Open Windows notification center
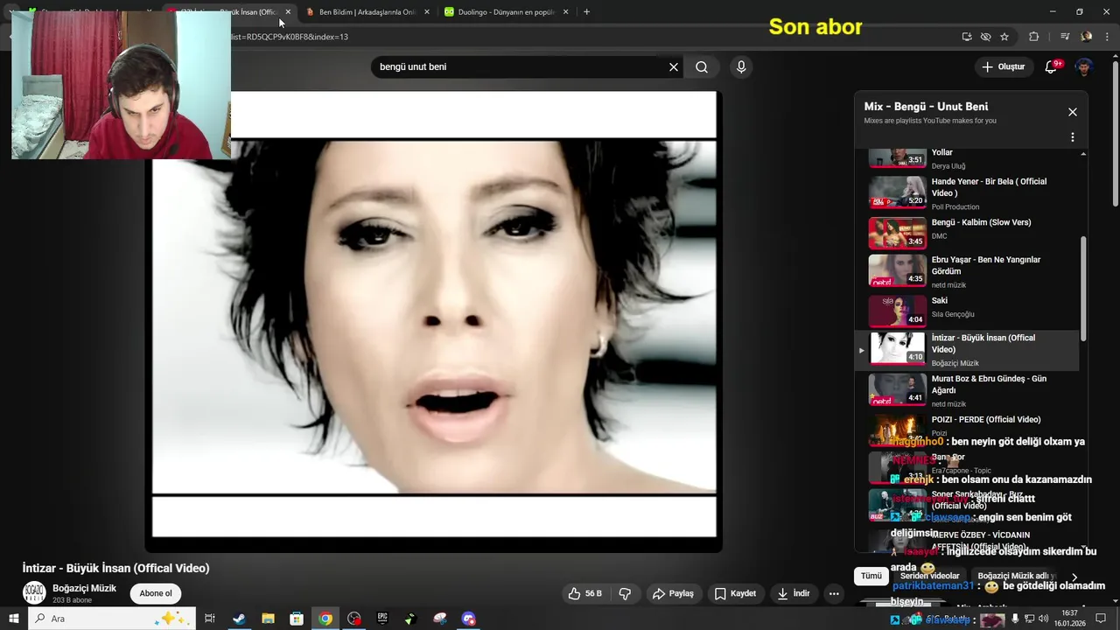 (x=1101, y=619)
